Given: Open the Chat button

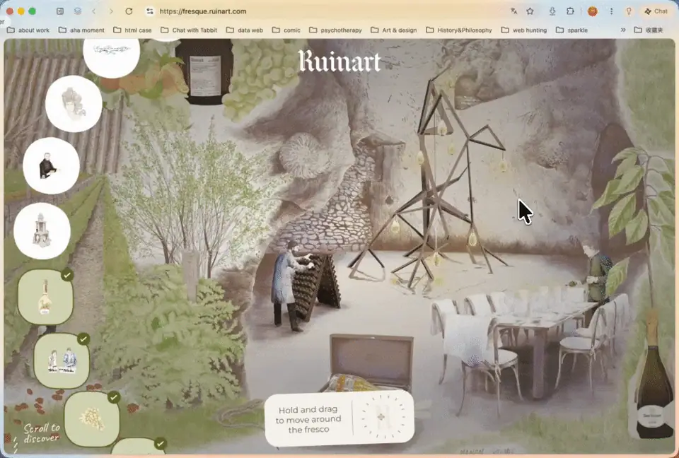Looking at the screenshot, I should 656,11.
